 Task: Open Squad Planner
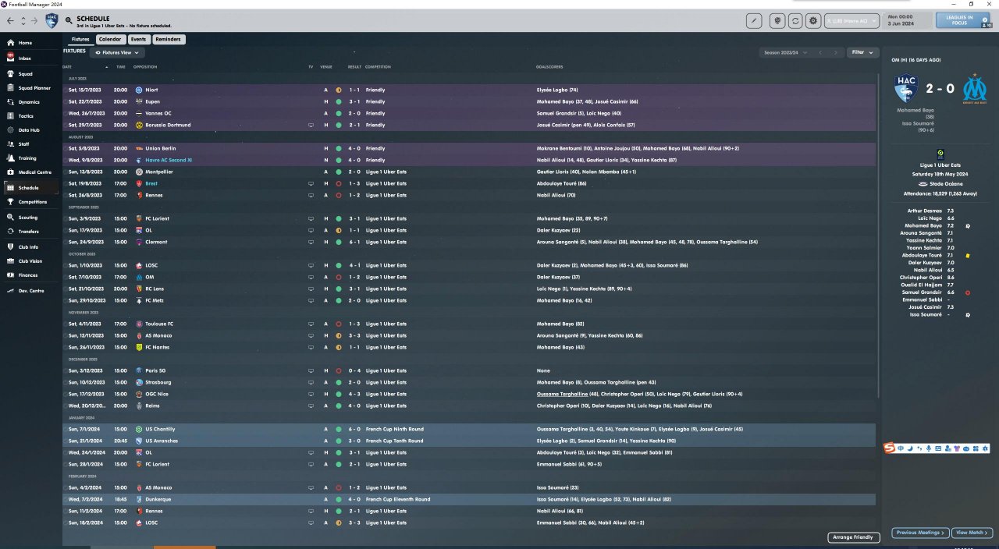click(x=31, y=88)
